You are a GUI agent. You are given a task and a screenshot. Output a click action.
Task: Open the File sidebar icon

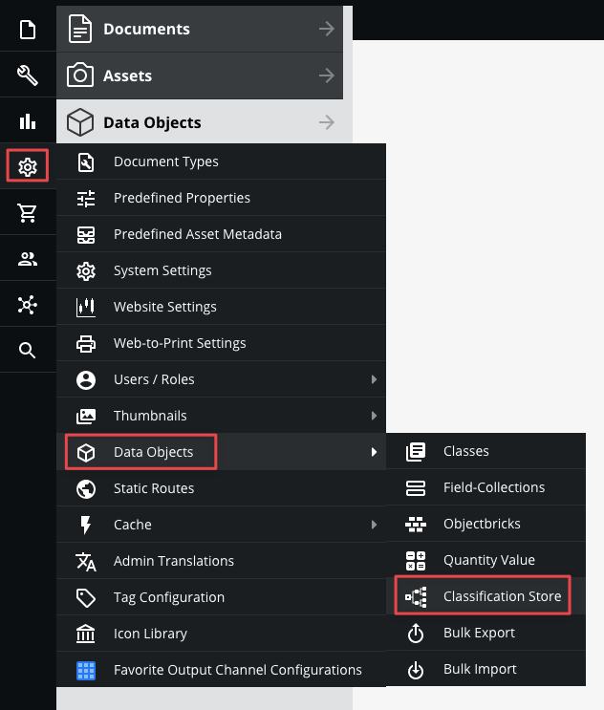point(28,30)
